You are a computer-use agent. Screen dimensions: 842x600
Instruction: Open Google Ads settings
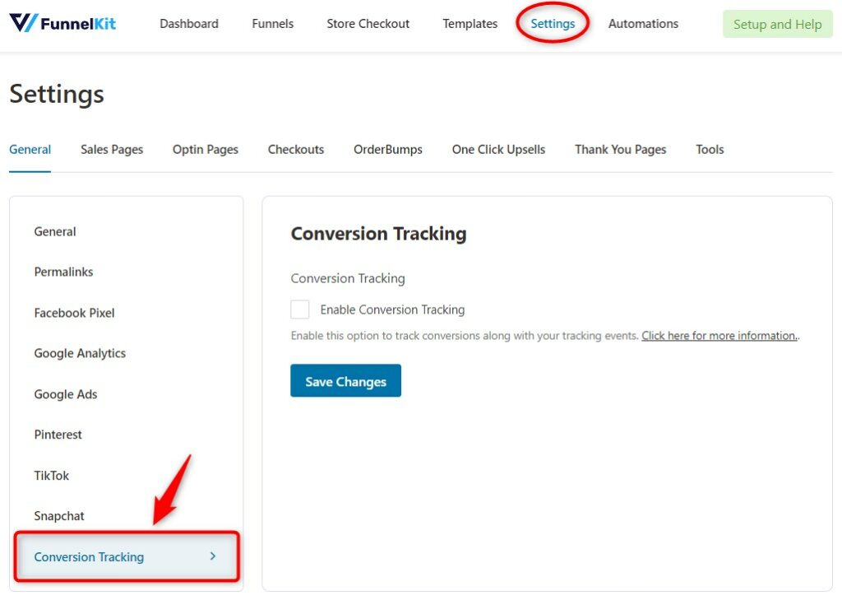[66, 394]
